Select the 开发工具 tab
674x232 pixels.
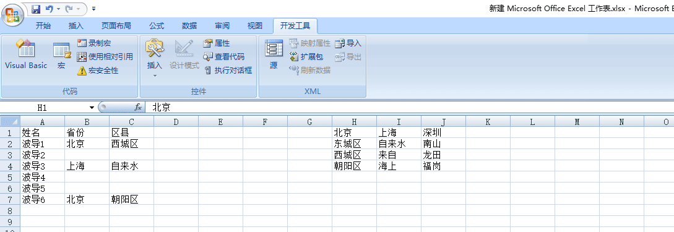point(295,26)
